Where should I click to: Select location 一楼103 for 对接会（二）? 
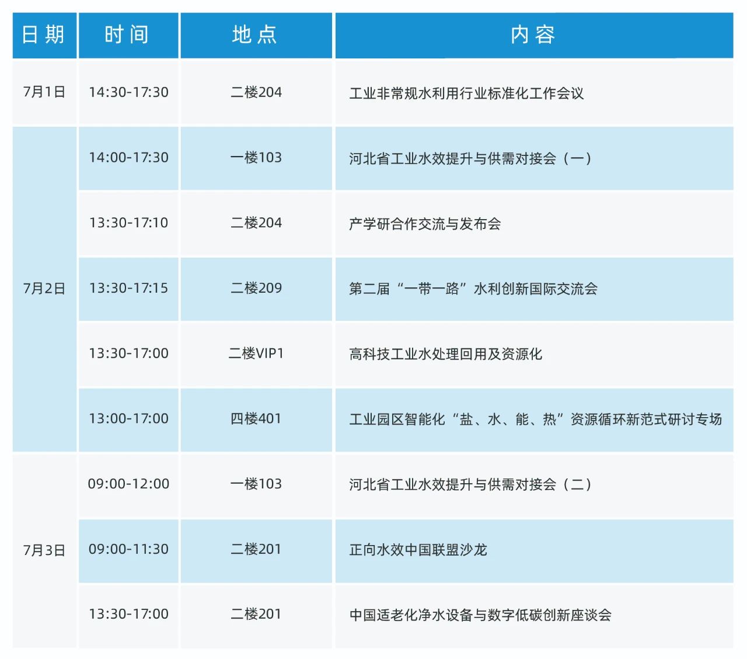pyautogui.click(x=256, y=484)
